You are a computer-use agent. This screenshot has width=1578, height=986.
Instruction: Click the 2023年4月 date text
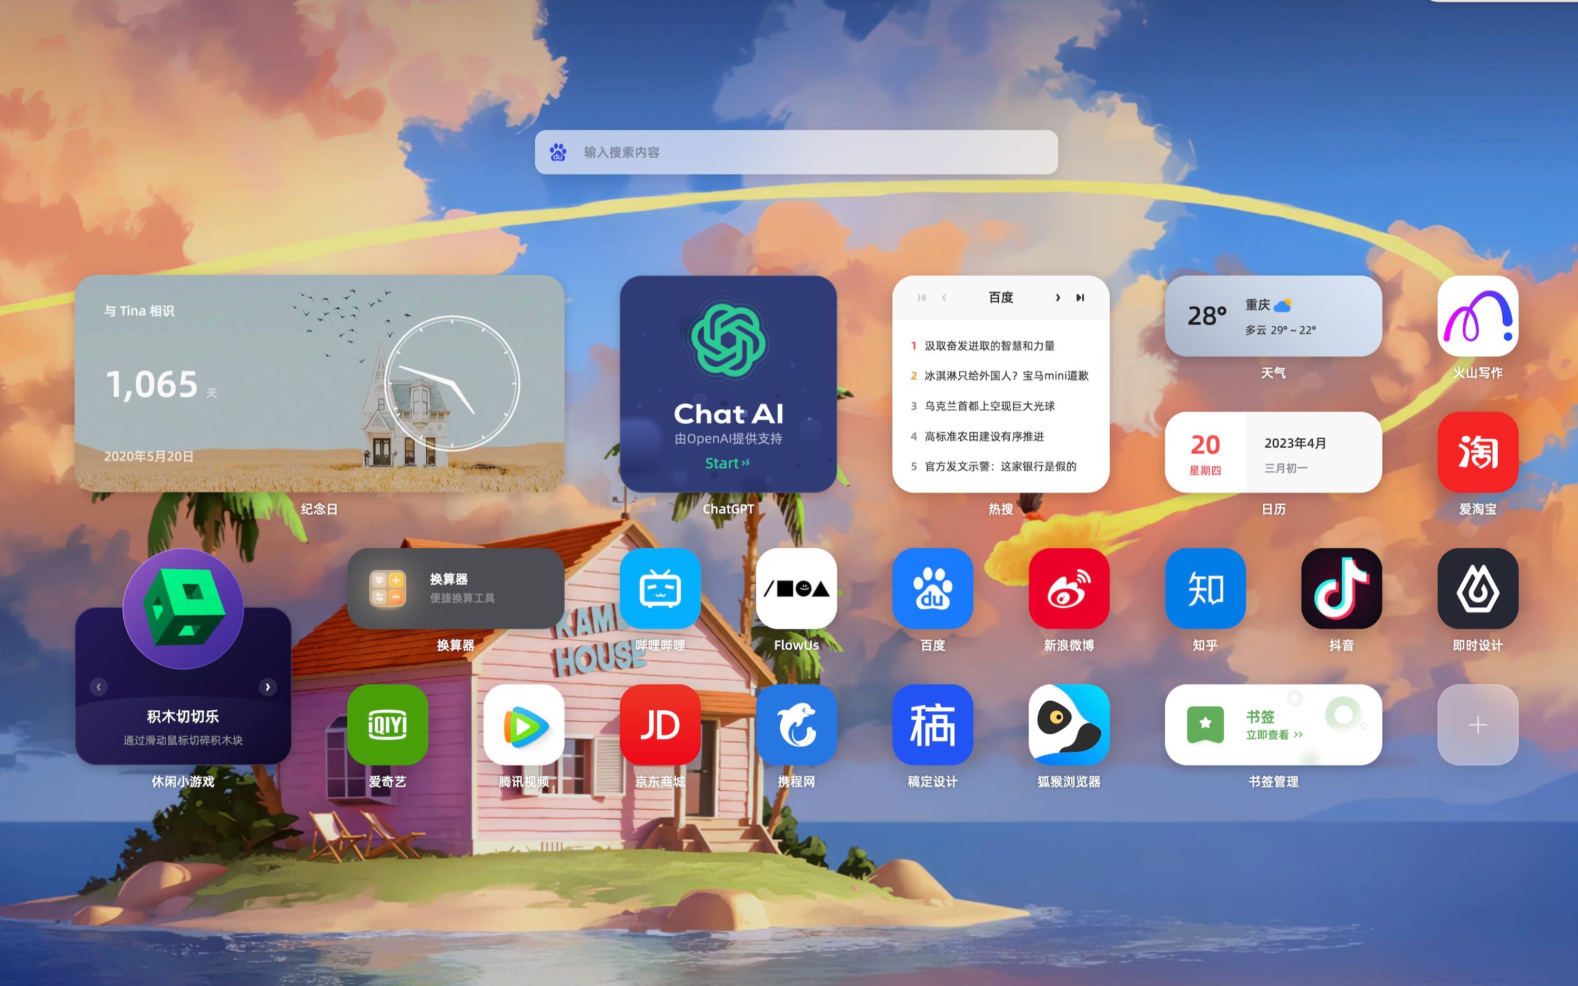1295,443
